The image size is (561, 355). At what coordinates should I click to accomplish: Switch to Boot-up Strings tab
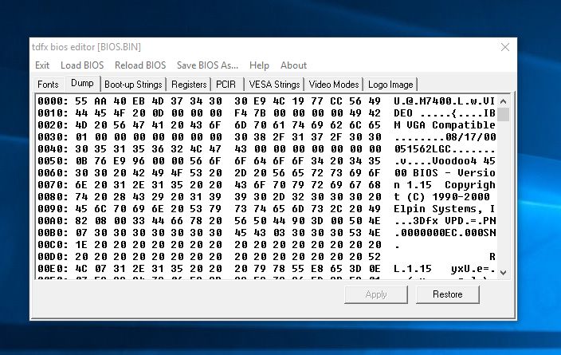[x=133, y=85]
